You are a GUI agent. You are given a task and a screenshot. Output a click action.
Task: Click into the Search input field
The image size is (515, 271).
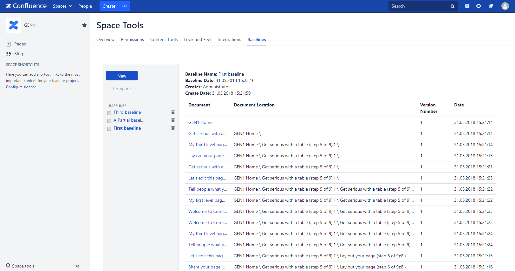tap(419, 6)
